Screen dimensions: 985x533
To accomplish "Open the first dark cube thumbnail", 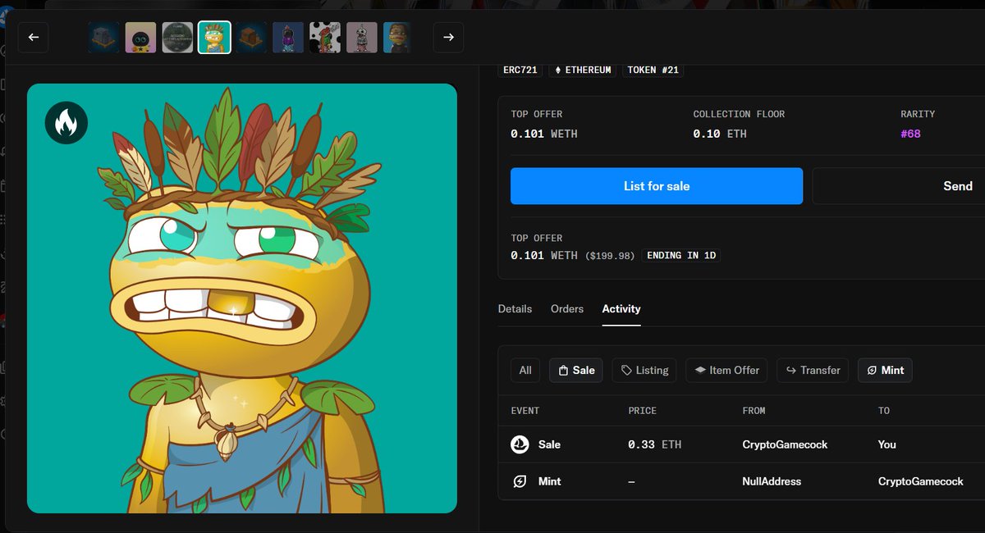I will pos(103,38).
